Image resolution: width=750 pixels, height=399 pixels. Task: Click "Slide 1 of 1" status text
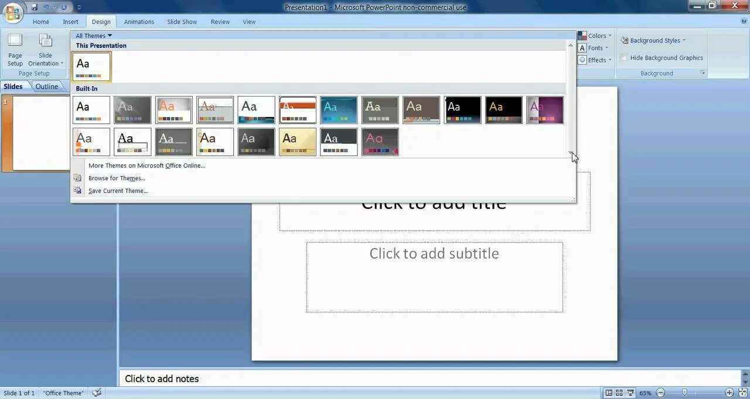(19, 393)
